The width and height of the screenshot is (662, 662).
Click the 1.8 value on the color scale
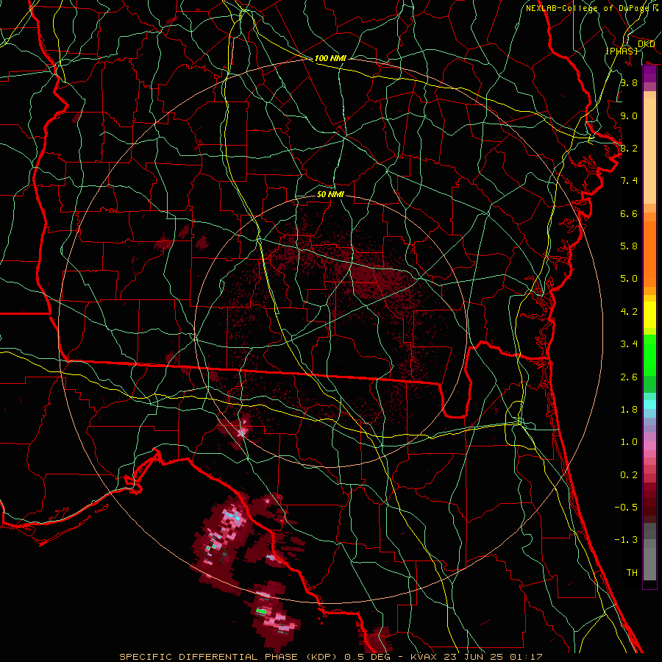coord(629,410)
